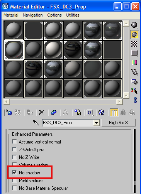This screenshot has width=141, height=194.
Task: Toggle the Show End Result icon
Action: click(114, 113)
